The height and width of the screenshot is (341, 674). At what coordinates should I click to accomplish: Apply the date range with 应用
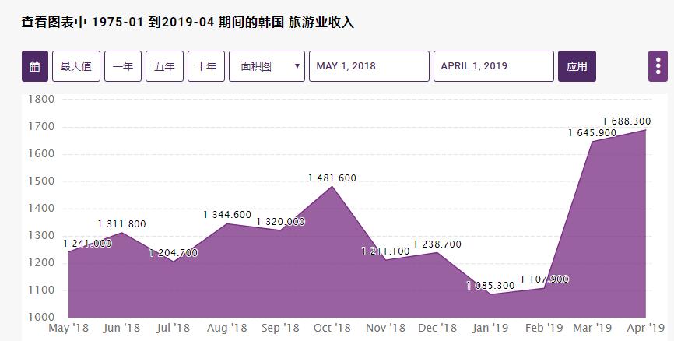577,66
